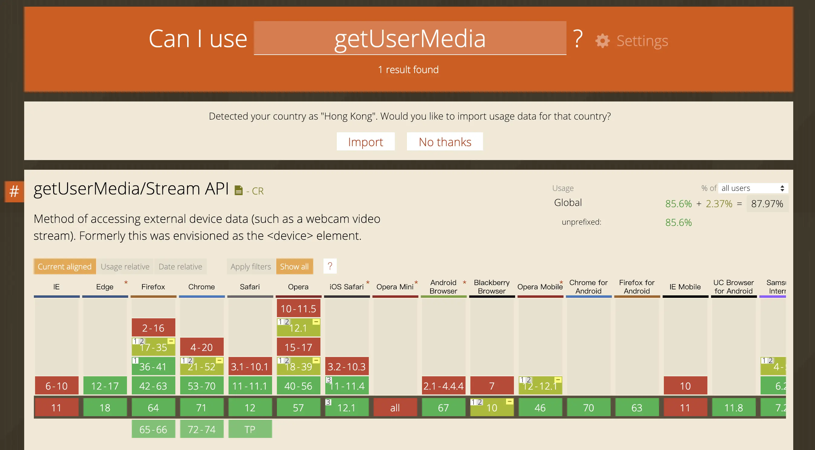Click the getUserMedia search field
The width and height of the screenshot is (815, 450).
[x=410, y=38]
